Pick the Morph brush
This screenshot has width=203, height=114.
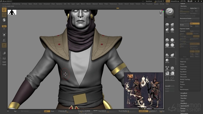(167, 61)
